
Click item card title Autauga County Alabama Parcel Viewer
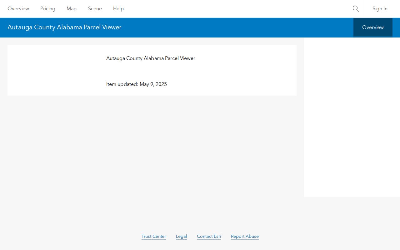tap(151, 58)
